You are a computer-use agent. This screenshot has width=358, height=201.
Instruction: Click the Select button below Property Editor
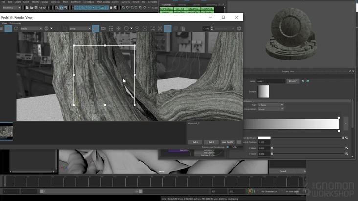[283, 171]
